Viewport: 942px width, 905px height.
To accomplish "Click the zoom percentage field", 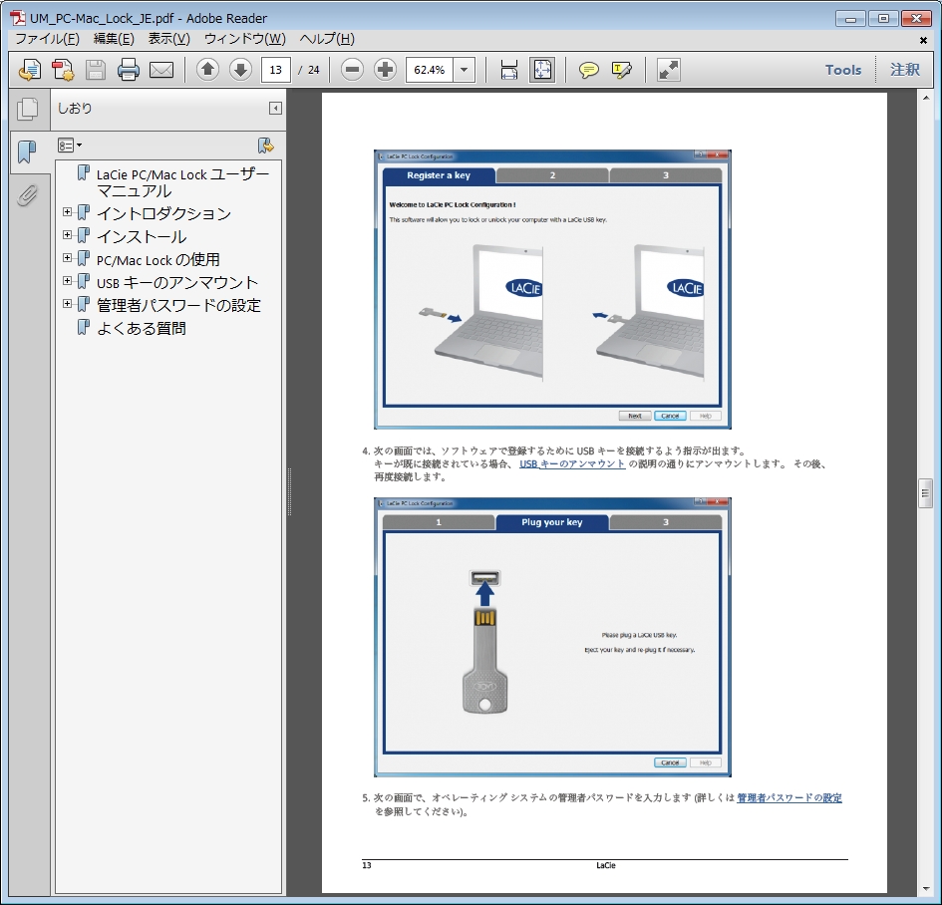I will tap(430, 70).
